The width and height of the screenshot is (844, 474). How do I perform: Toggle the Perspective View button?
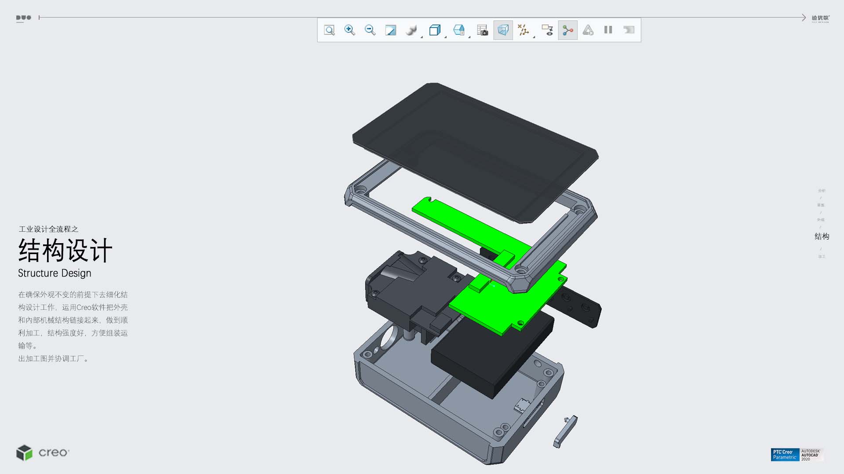pos(503,30)
